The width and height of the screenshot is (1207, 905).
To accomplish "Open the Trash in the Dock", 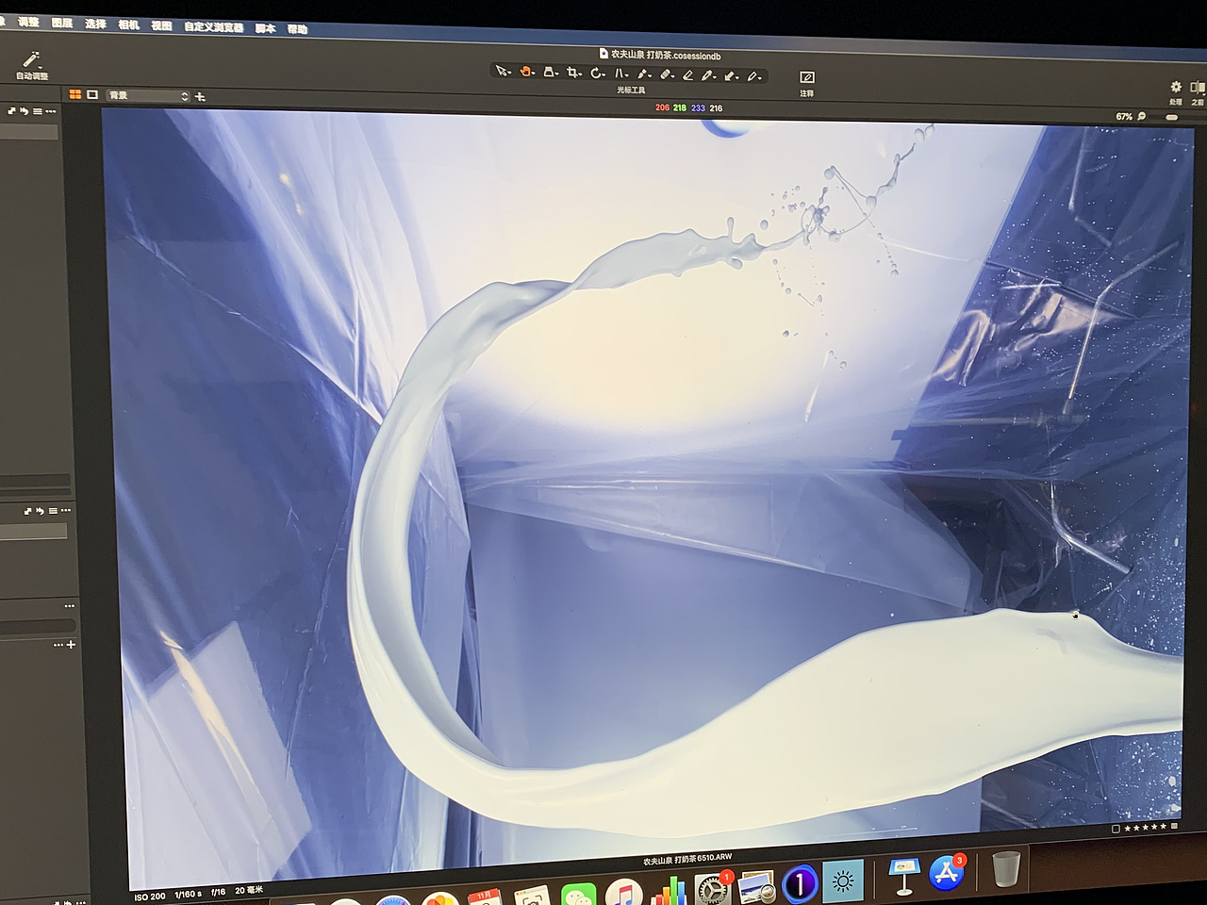I will (x=1006, y=868).
